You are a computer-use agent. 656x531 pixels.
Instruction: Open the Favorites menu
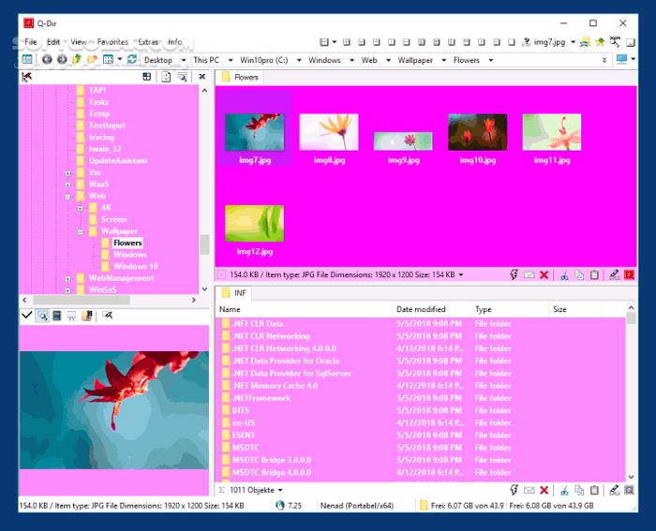click(112, 42)
